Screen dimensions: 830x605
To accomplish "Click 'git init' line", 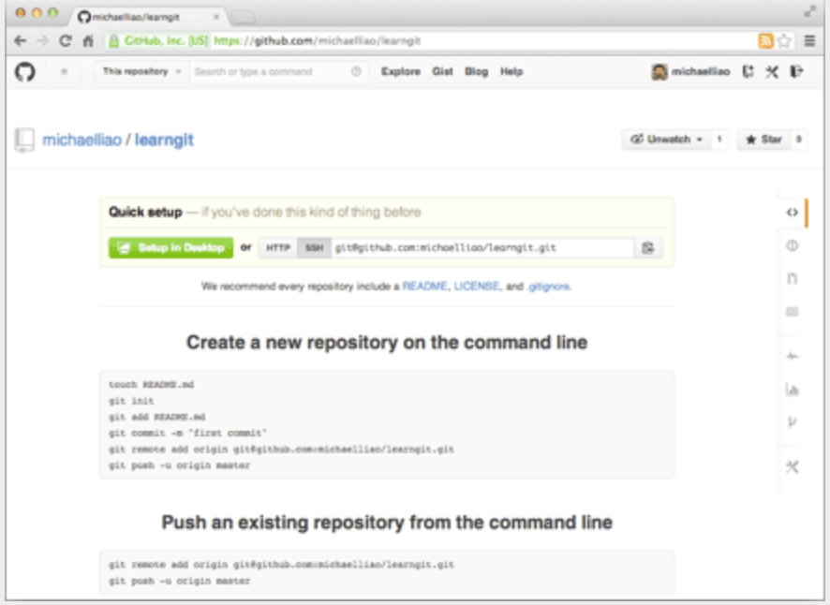I will [x=131, y=401].
